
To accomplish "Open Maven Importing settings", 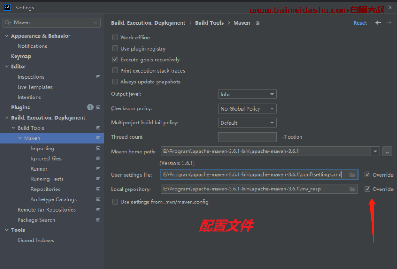I will click(x=42, y=149).
